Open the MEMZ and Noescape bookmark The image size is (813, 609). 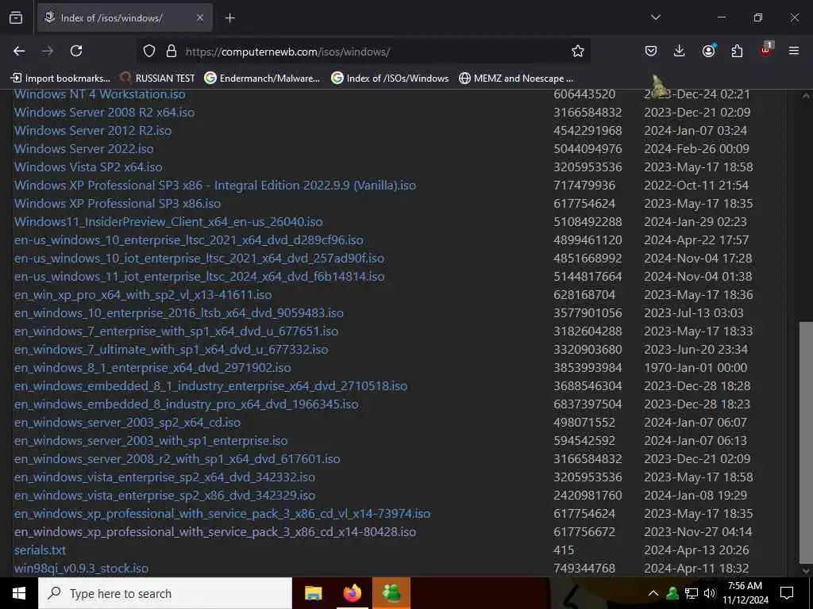tap(516, 79)
